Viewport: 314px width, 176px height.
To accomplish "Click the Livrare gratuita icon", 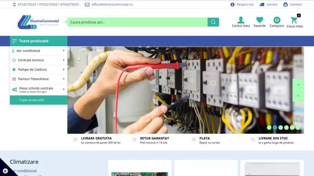I will click(75, 139).
